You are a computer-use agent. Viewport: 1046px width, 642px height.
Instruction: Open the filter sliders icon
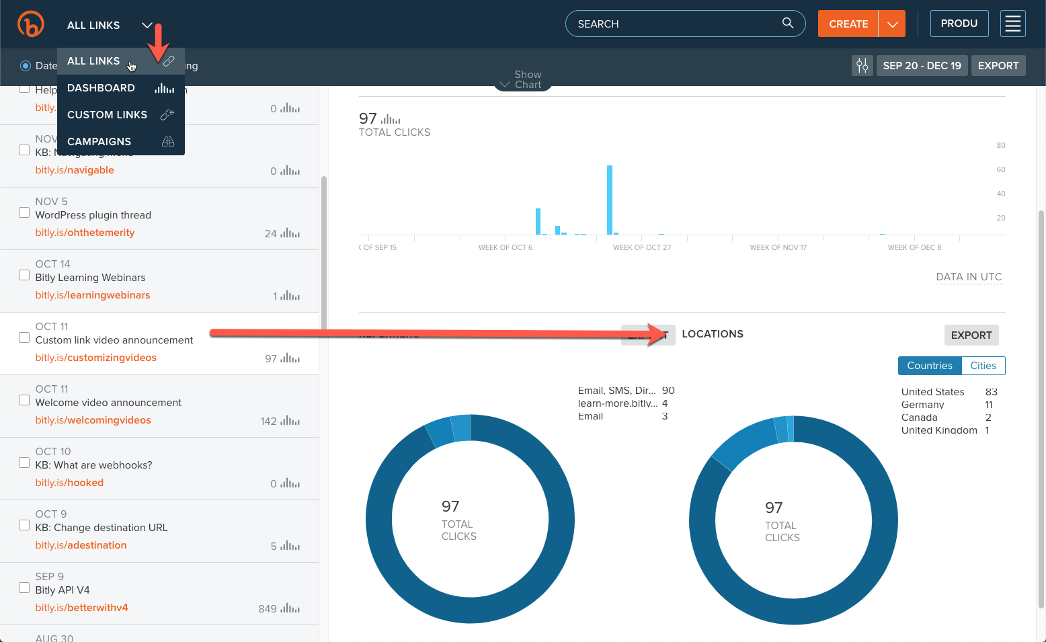tap(862, 66)
